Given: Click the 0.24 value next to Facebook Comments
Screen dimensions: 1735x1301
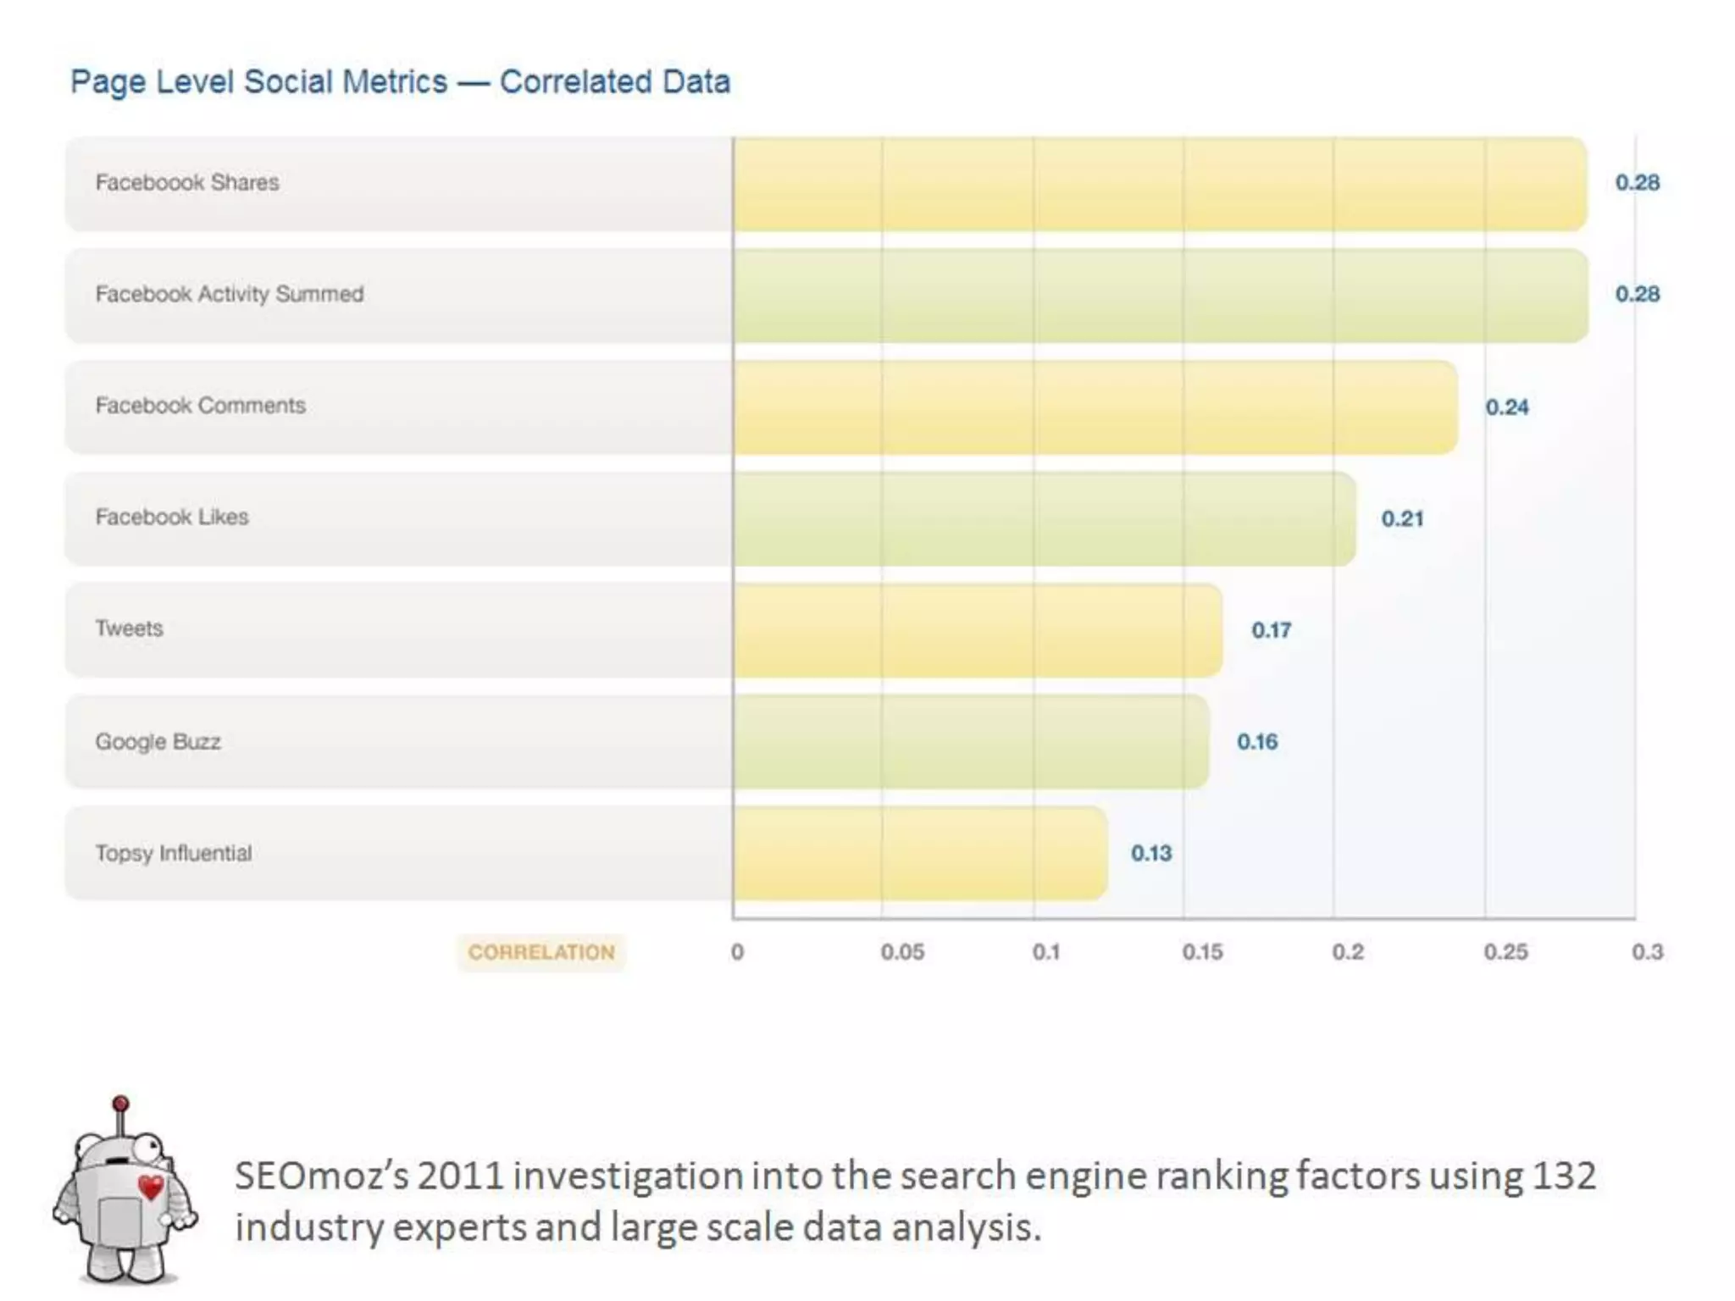Looking at the screenshot, I should pyautogui.click(x=1506, y=407).
